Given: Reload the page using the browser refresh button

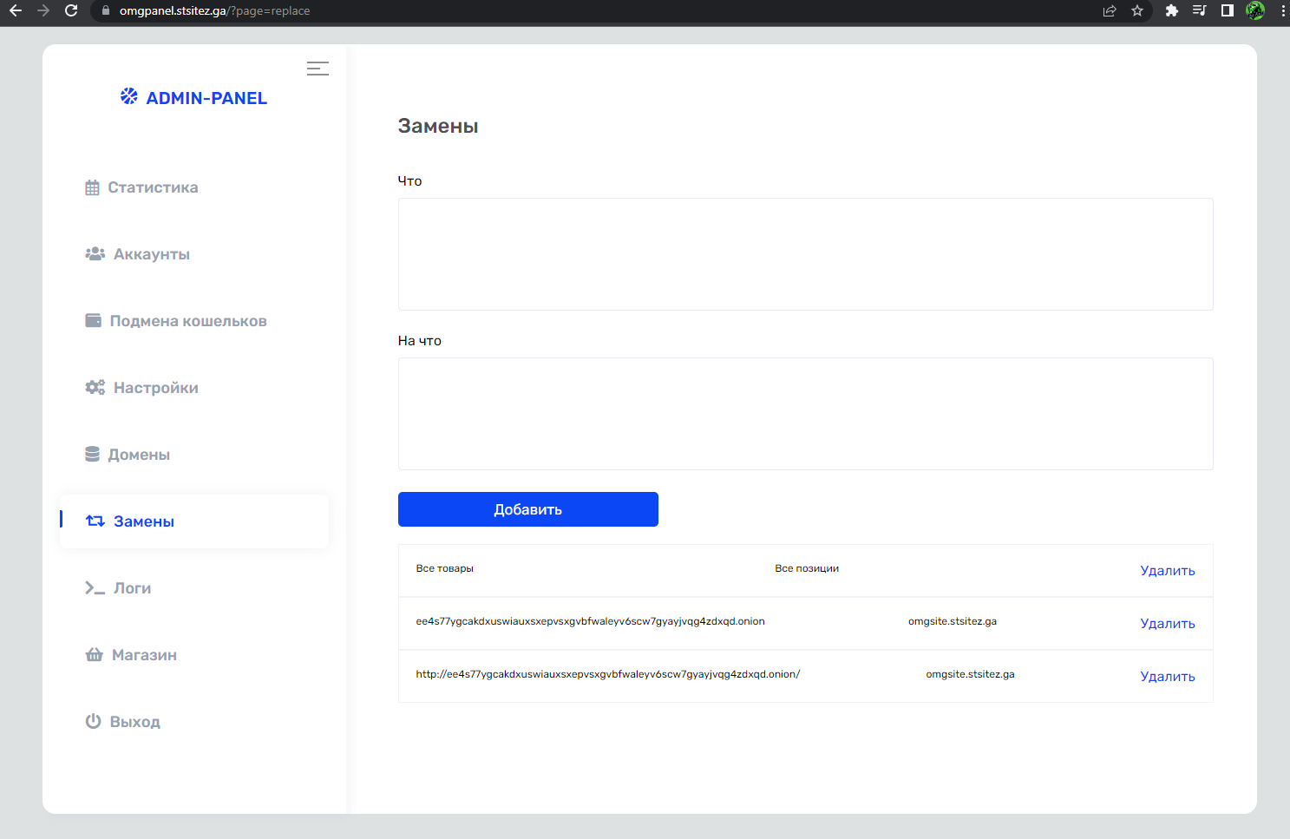Looking at the screenshot, I should (71, 11).
